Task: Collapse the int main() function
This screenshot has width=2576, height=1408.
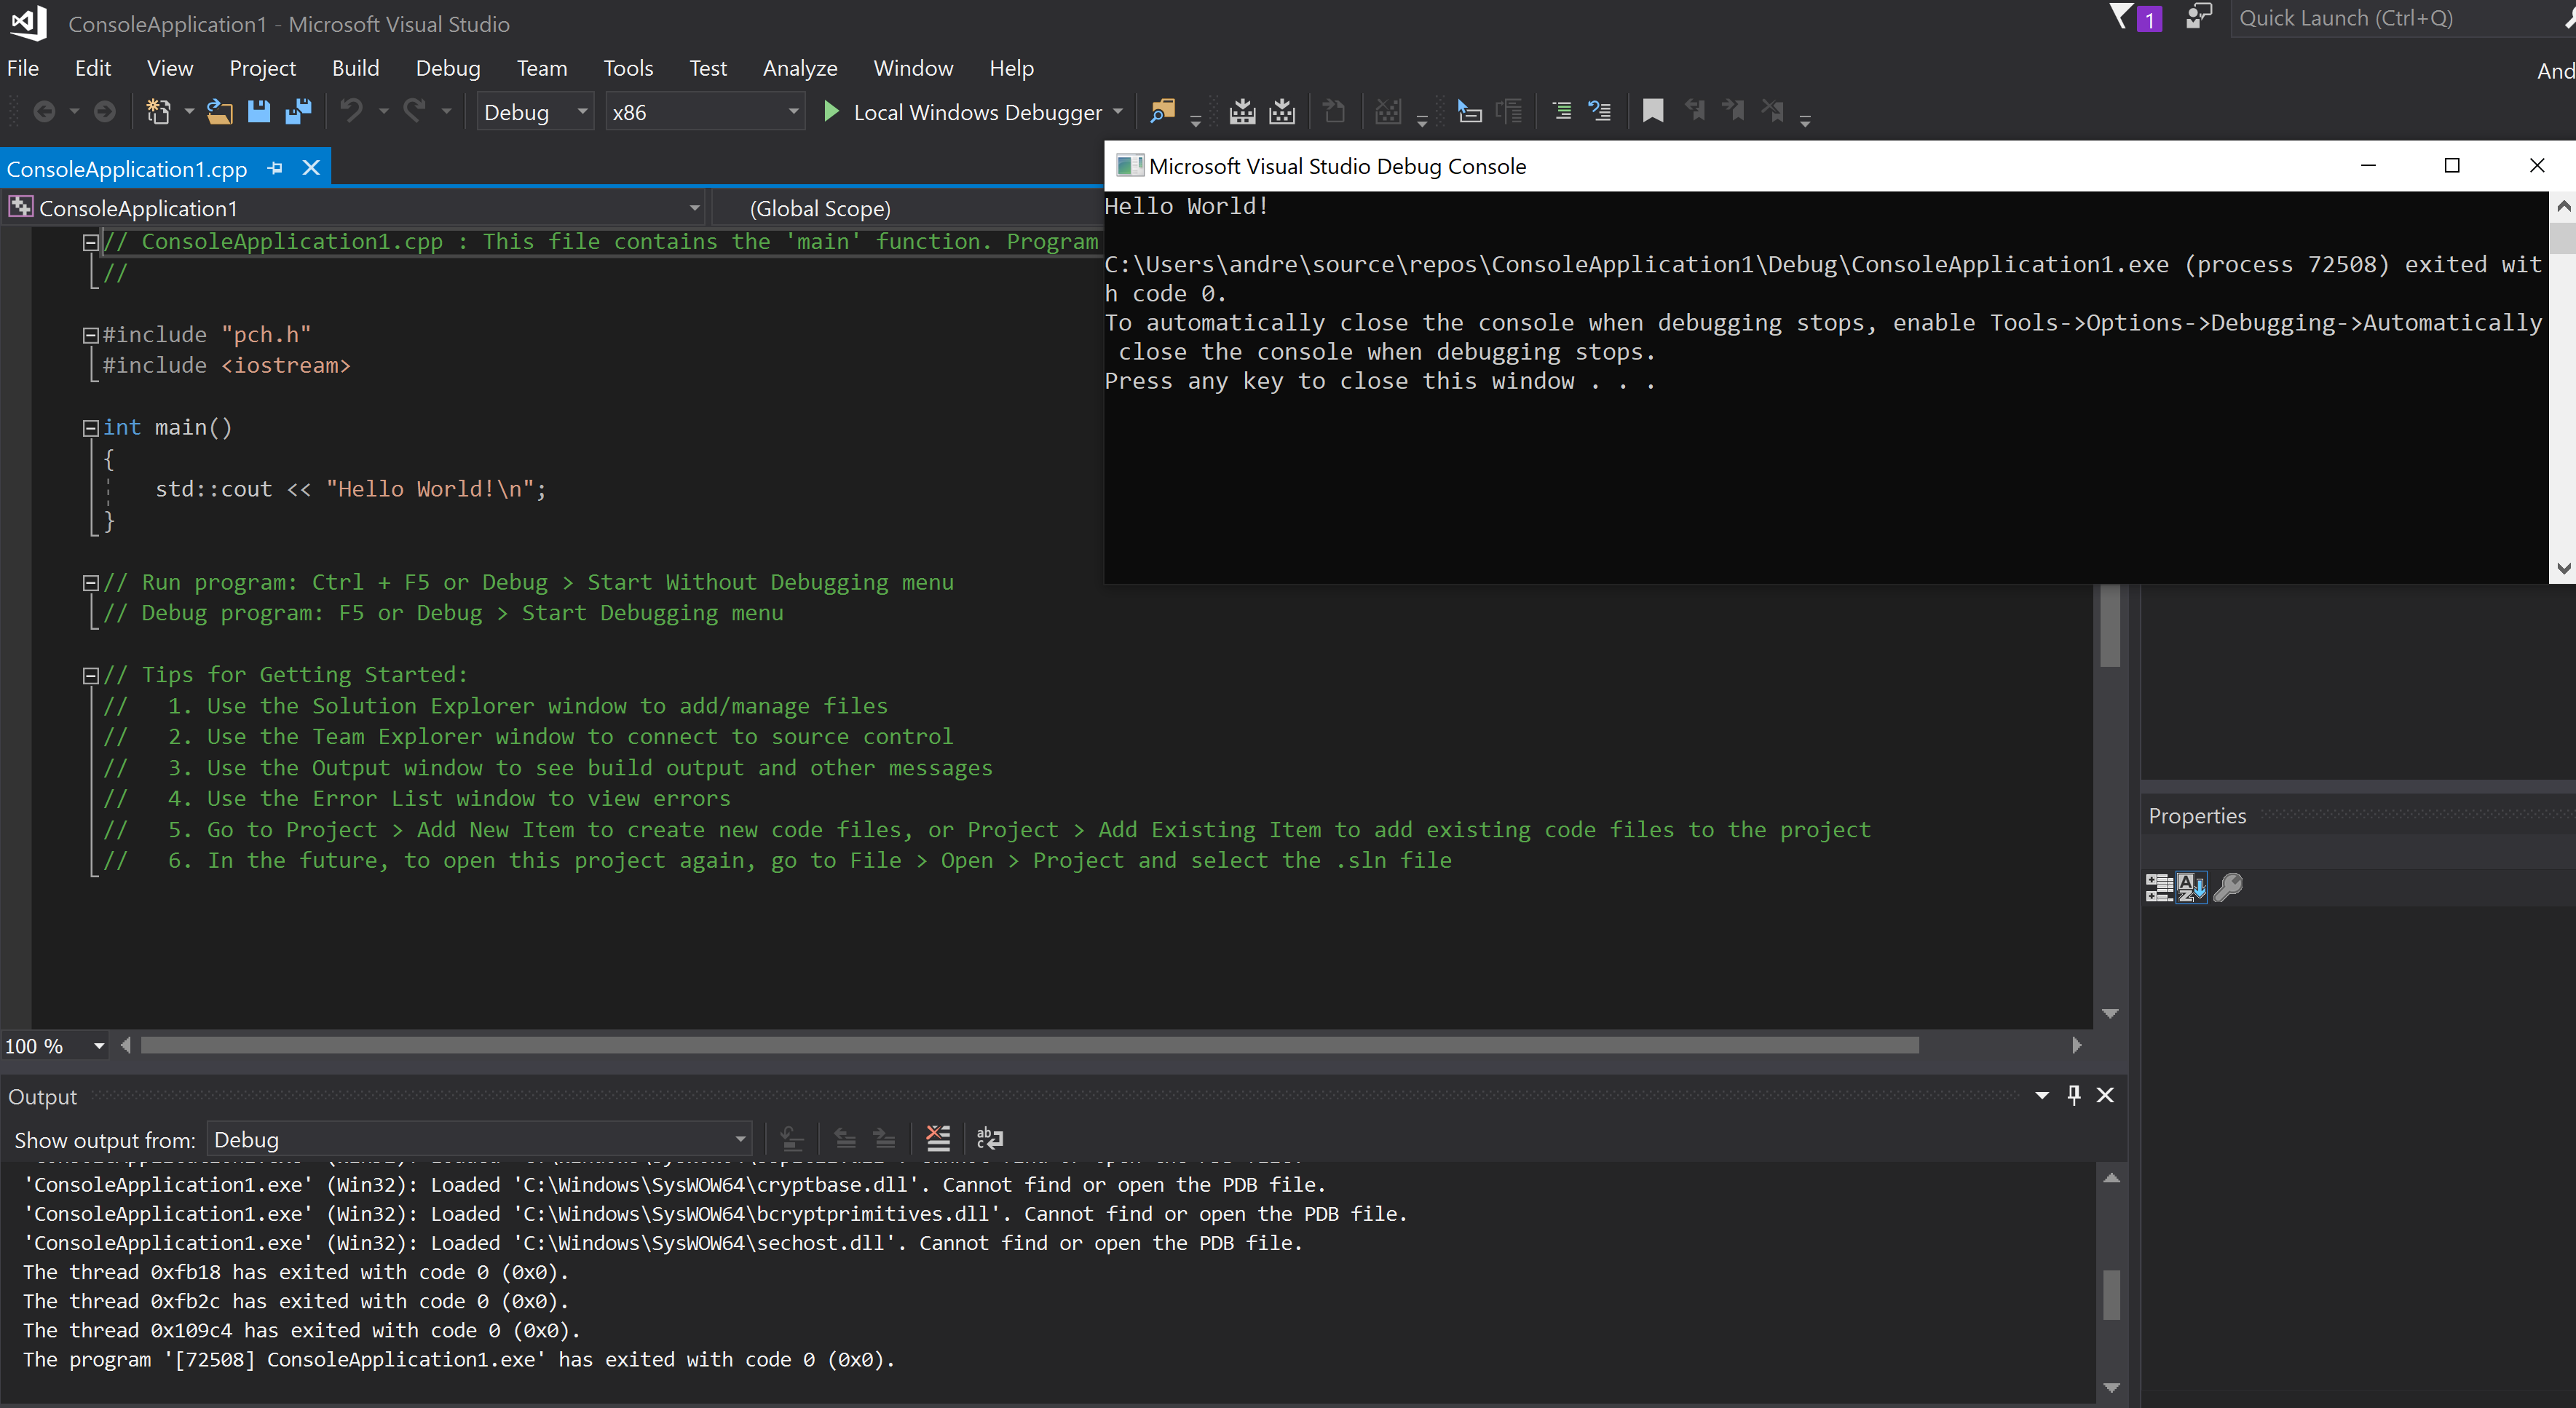Action: 90,428
